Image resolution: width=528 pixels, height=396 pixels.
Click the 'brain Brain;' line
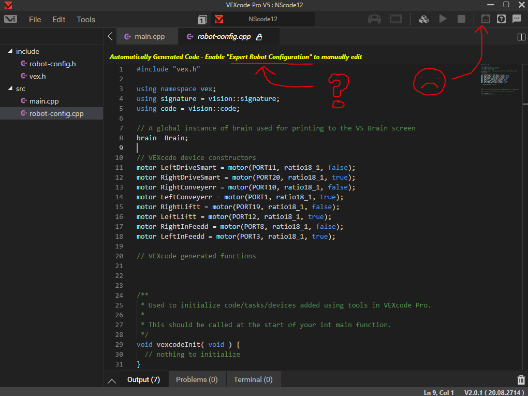point(163,138)
